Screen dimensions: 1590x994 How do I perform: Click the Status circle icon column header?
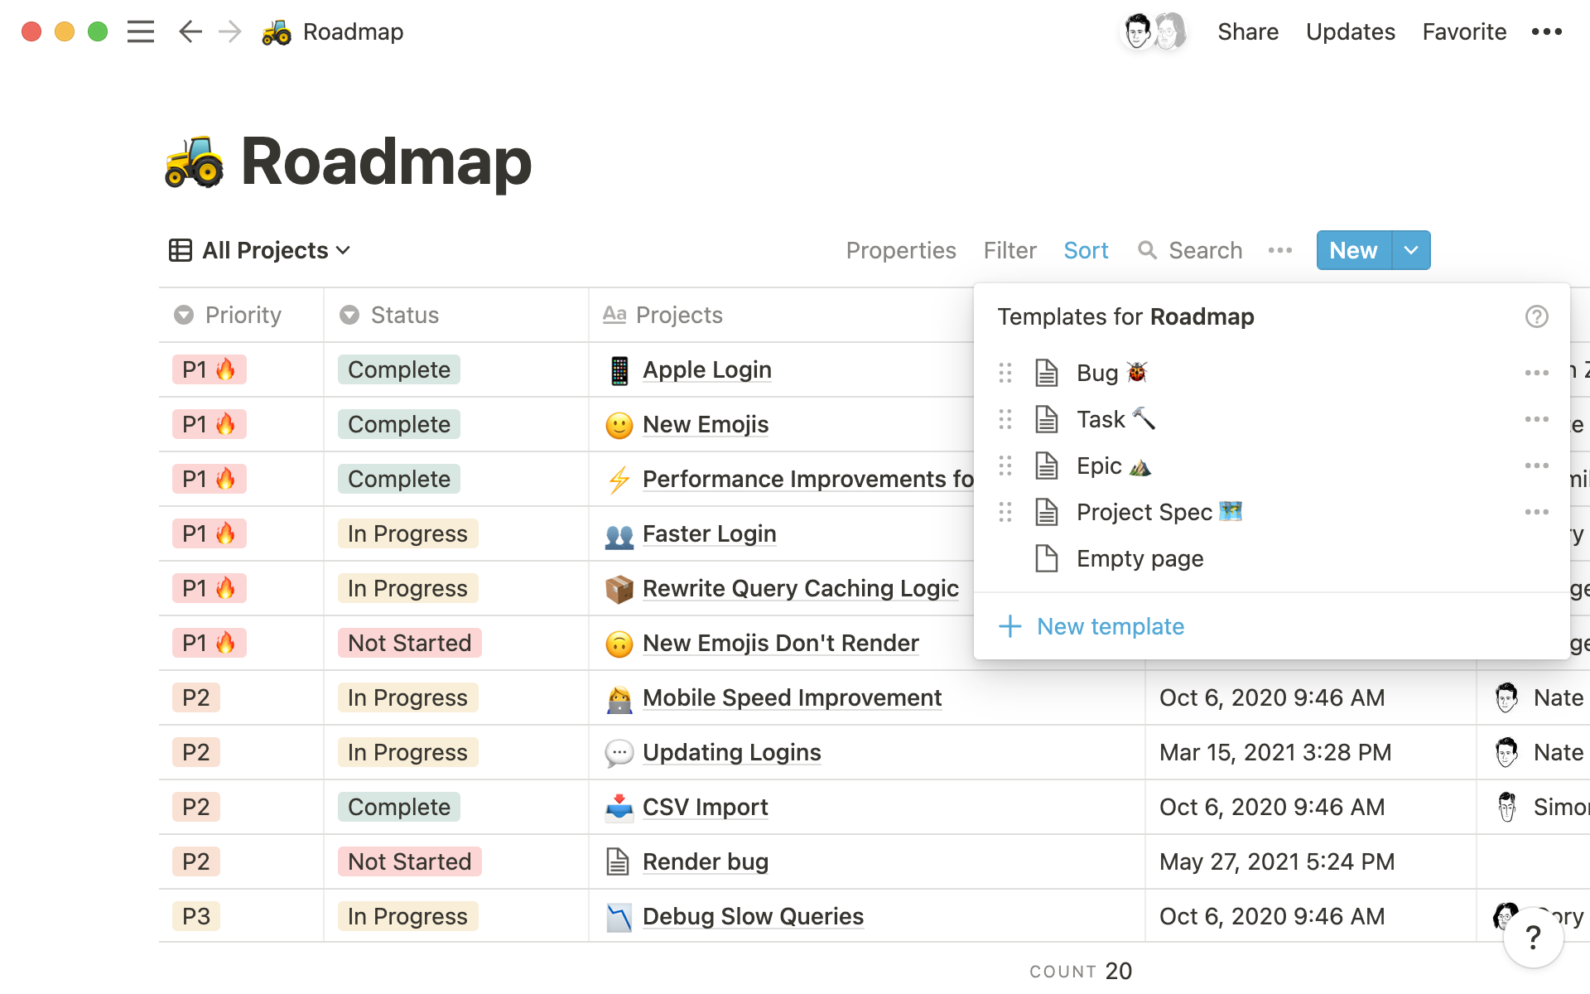point(351,315)
